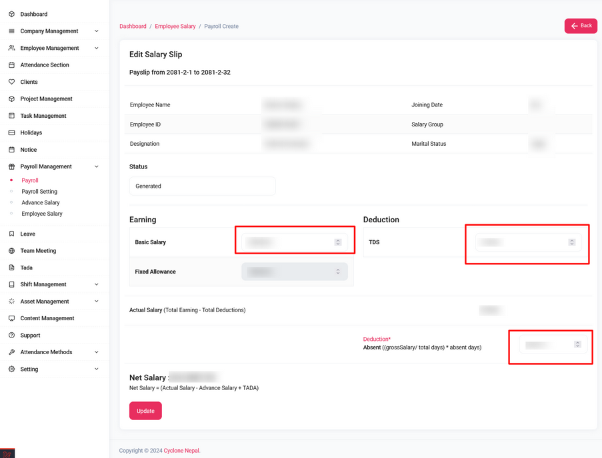Click the Clients heart icon
The image size is (602, 458).
11,82
